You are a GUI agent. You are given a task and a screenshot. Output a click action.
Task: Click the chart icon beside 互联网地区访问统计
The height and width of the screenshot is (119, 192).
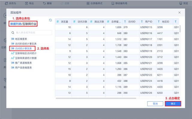click(x=13, y=53)
